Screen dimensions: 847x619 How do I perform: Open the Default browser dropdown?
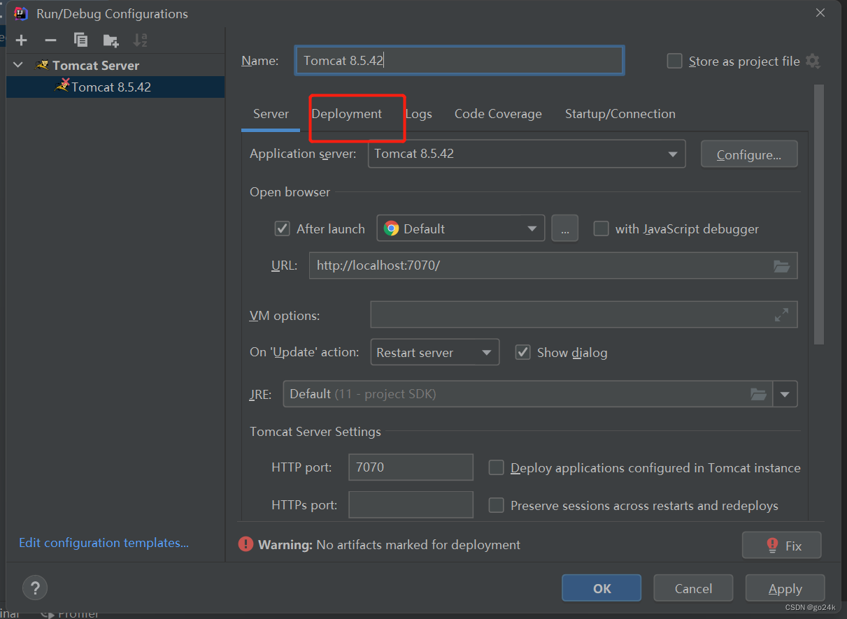pos(461,228)
